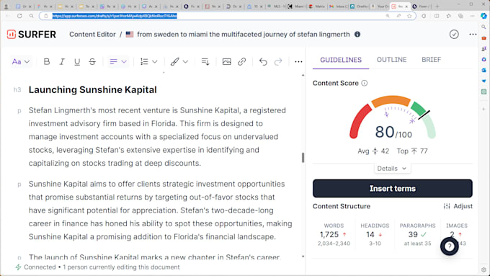Open the browser split screen icon
Viewport: 490px width, 276px height.
tap(437, 16)
